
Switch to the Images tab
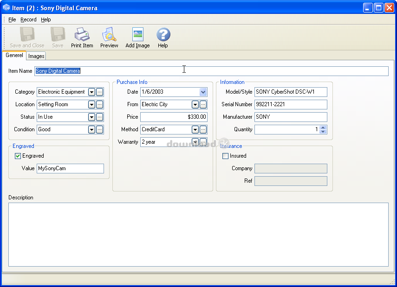coord(36,56)
